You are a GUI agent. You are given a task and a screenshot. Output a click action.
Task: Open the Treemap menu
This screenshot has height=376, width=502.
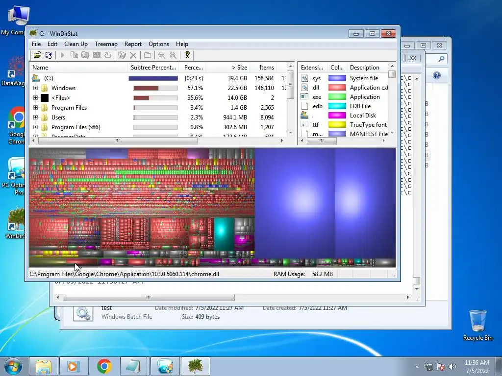pyautogui.click(x=106, y=44)
